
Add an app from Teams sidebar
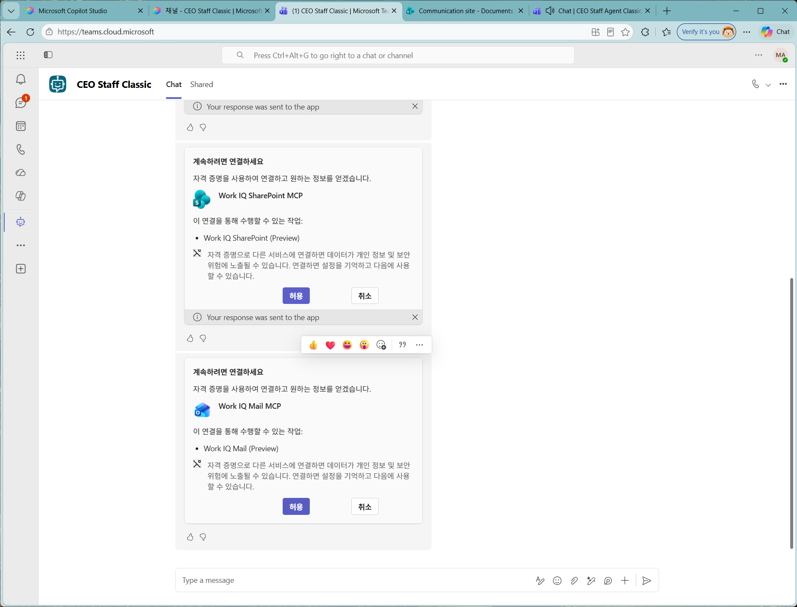click(20, 269)
